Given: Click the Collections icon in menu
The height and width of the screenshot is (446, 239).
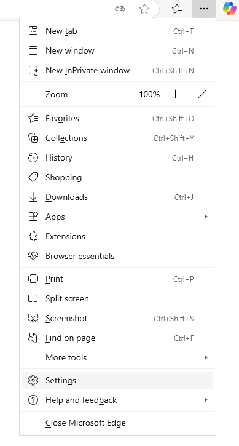Looking at the screenshot, I should tap(33, 138).
